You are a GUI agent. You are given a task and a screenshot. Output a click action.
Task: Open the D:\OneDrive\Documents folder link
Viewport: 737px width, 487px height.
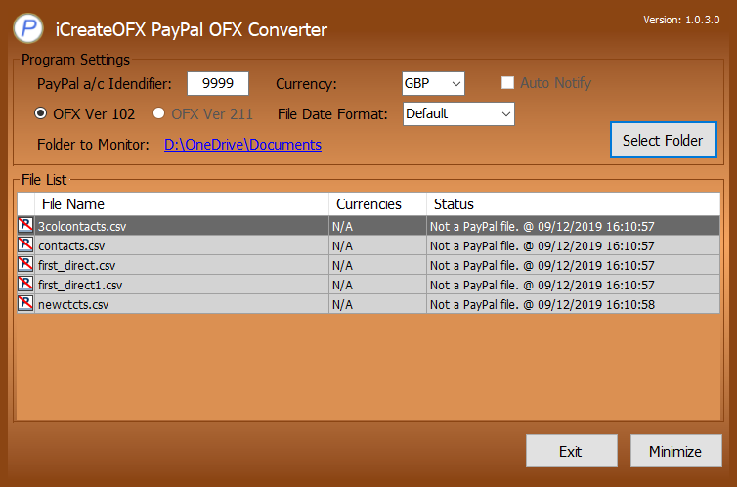[x=242, y=145]
